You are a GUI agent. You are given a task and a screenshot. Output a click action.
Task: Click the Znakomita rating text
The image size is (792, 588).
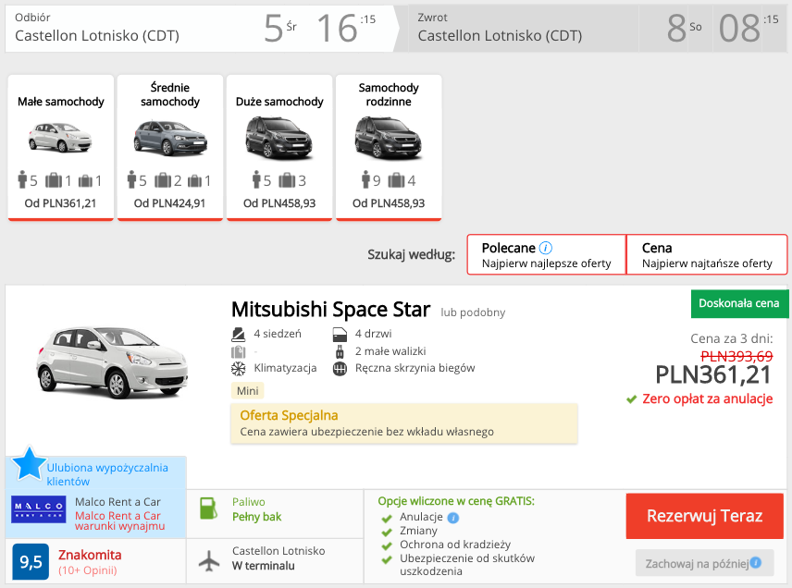(90, 555)
